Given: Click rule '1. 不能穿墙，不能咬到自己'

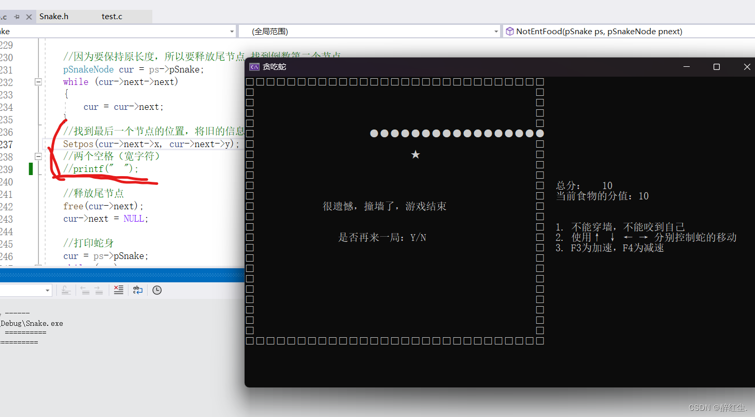Looking at the screenshot, I should click(620, 227).
